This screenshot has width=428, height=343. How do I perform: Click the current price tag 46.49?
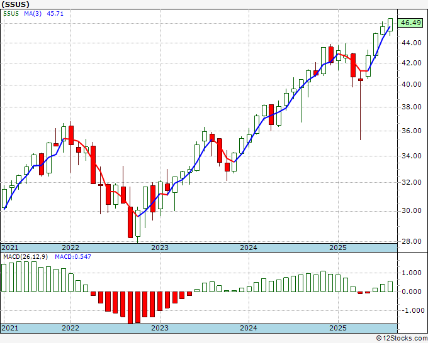pos(411,23)
